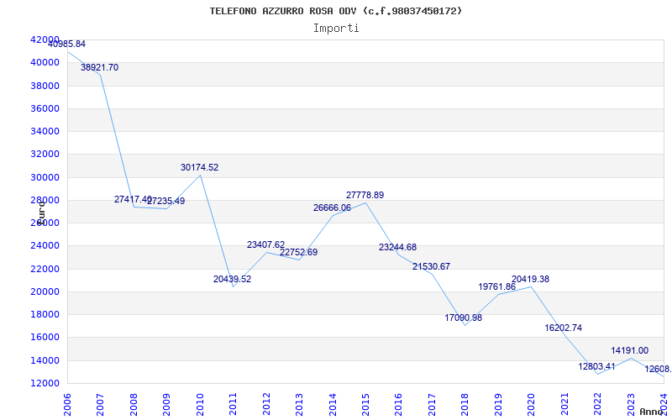Click the Anno x-axis title
This screenshot has width=672, height=420.
click(x=651, y=412)
